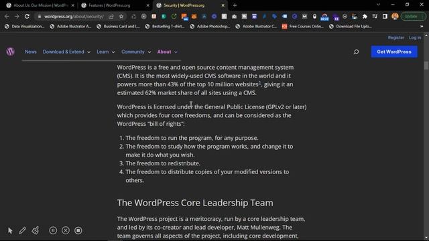
Task: Close the Features | WordPress.org tab
Action: 147,5
